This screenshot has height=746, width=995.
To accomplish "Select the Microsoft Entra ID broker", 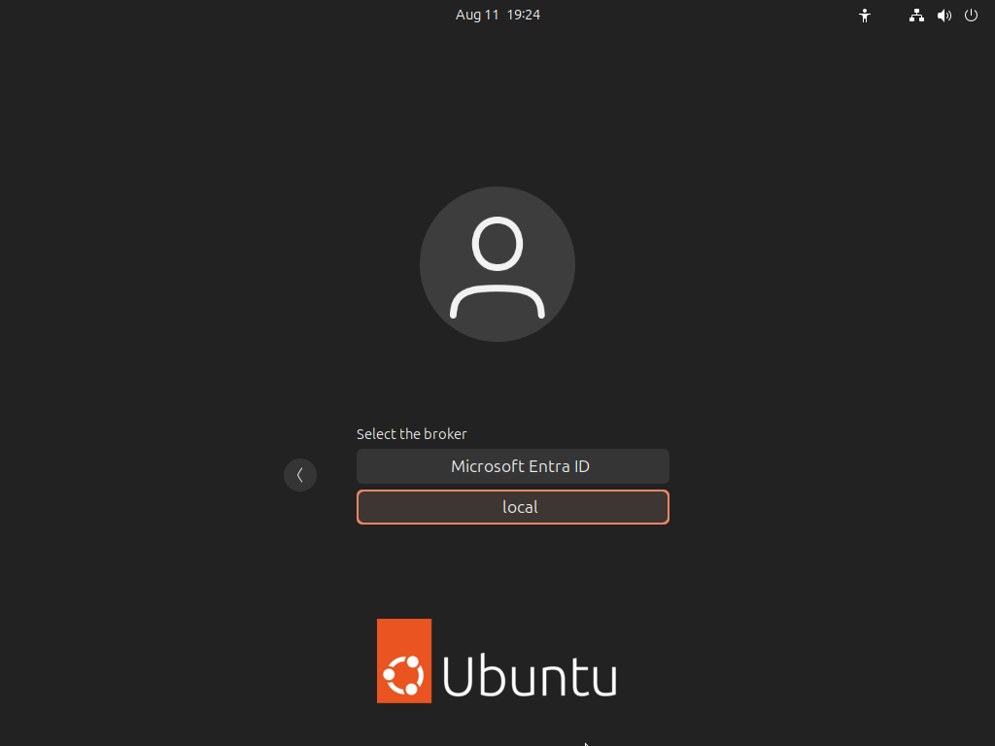I will pyautogui.click(x=513, y=466).
